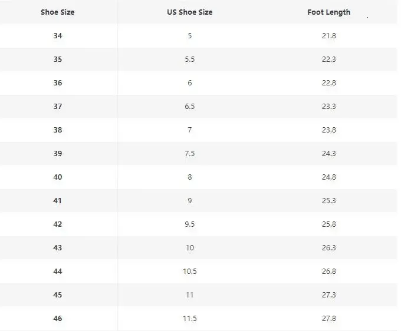Select US size 9.5 value

(190, 224)
